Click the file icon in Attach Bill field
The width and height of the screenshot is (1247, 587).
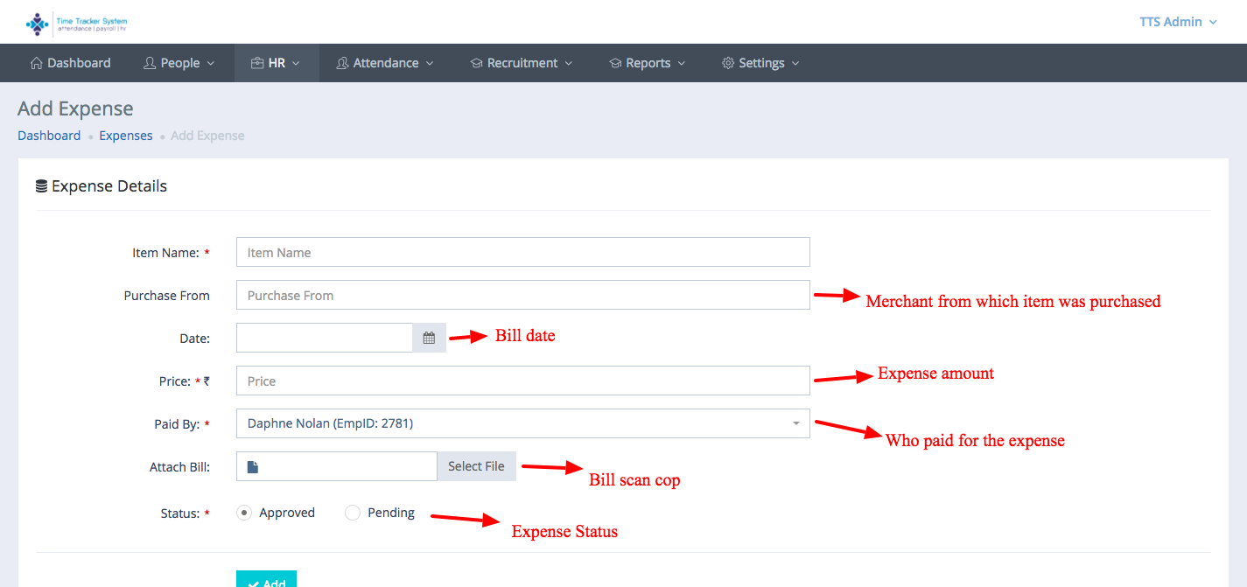coord(253,467)
